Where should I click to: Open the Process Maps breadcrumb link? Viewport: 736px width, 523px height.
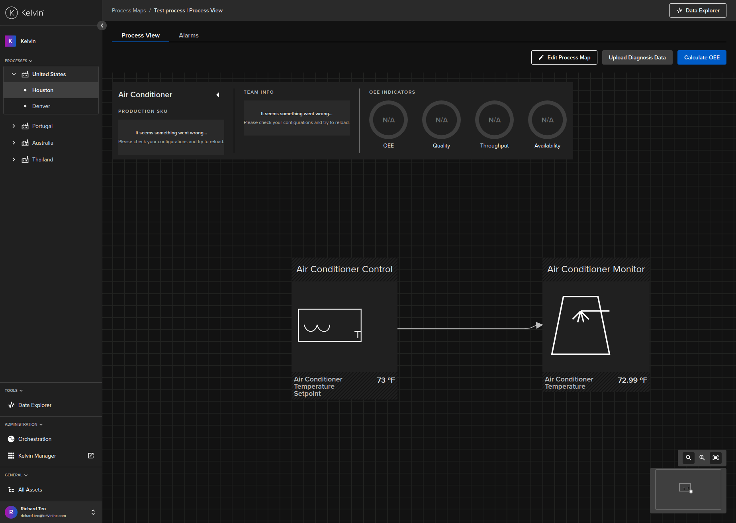(x=129, y=10)
